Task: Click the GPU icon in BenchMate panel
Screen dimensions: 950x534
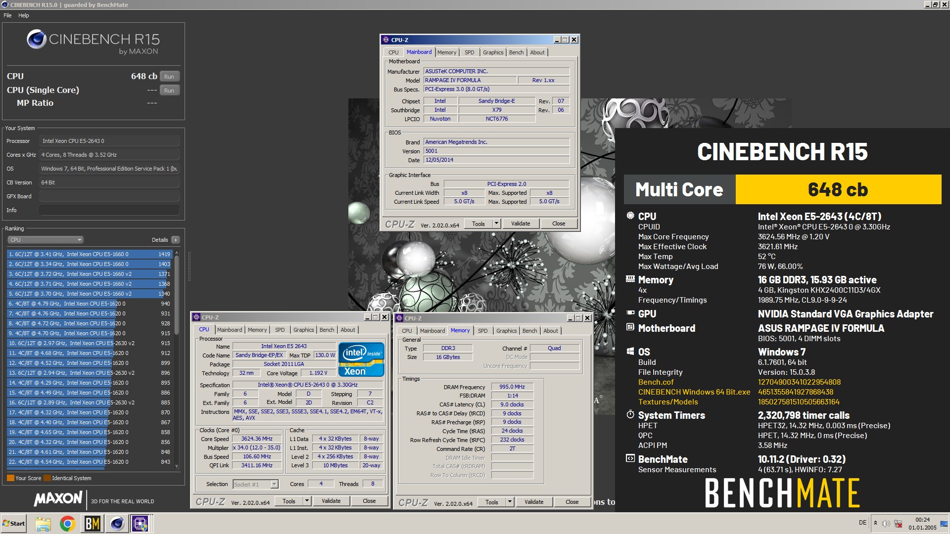Action: [x=630, y=313]
